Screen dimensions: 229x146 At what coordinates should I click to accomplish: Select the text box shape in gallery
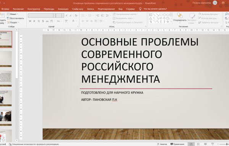pyautogui.click(x=151, y=15)
